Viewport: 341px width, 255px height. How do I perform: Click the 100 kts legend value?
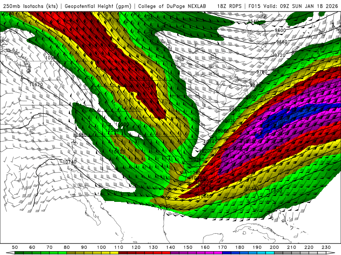[x=101, y=247]
